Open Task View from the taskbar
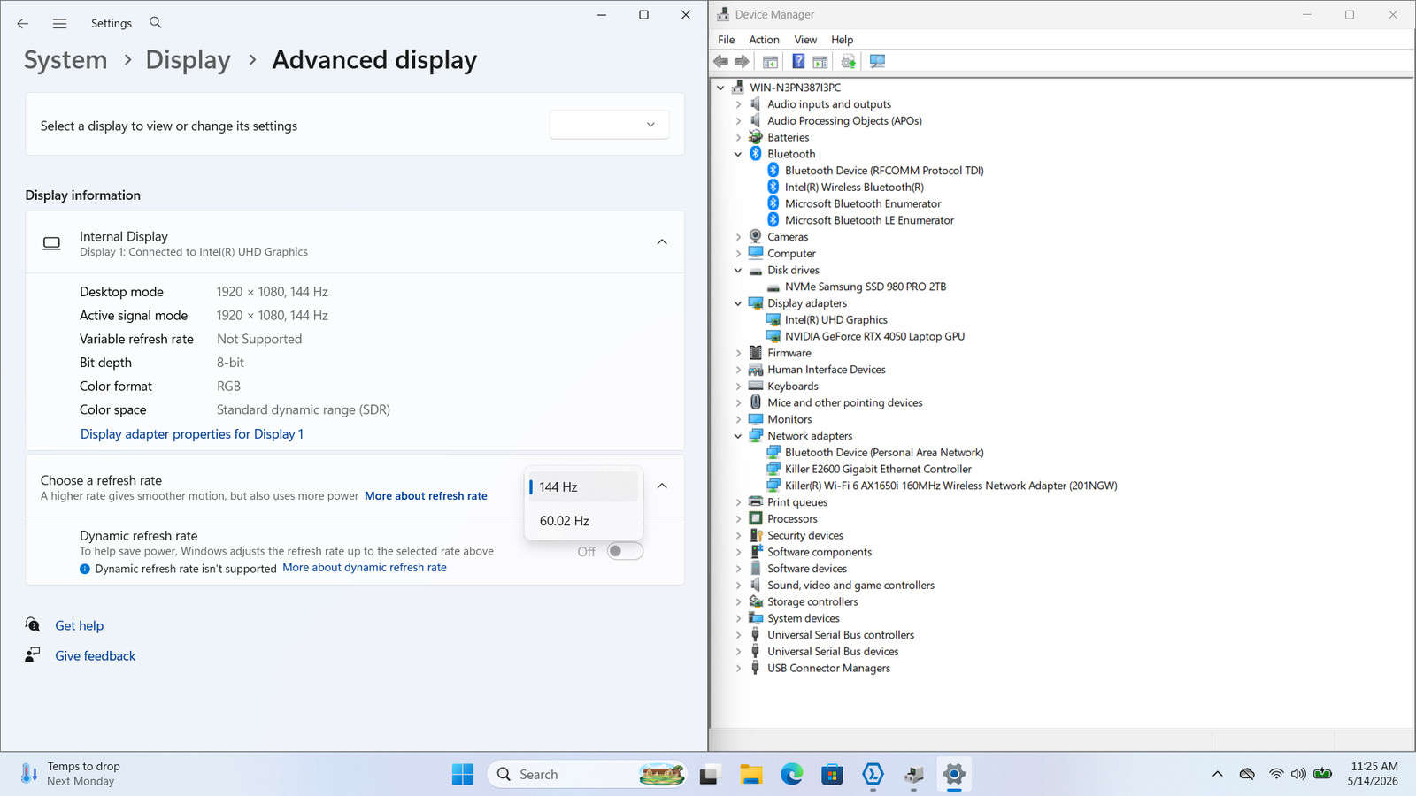Screen dimensions: 1416x796 (x=710, y=775)
